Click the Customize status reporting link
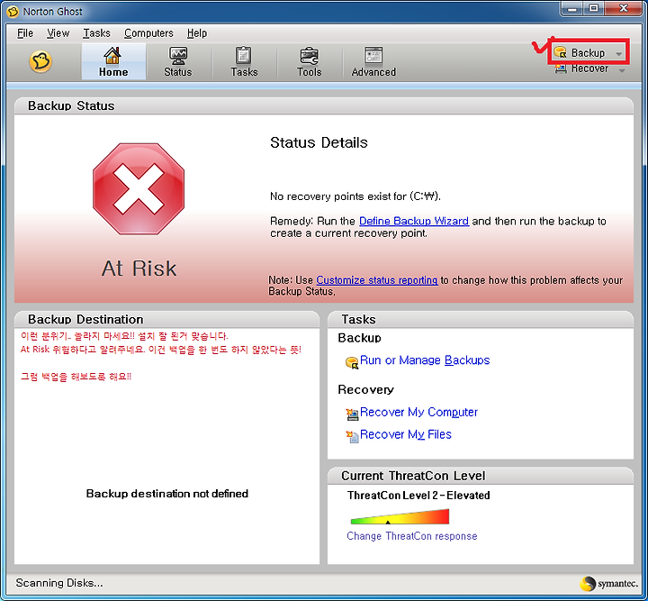648x601 pixels. pos(377,280)
